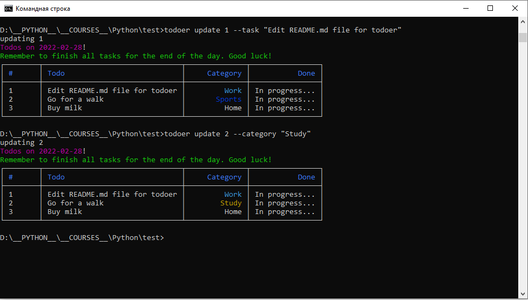Click the yellow Study category text
This screenshot has height=300, width=528.
(x=231, y=203)
